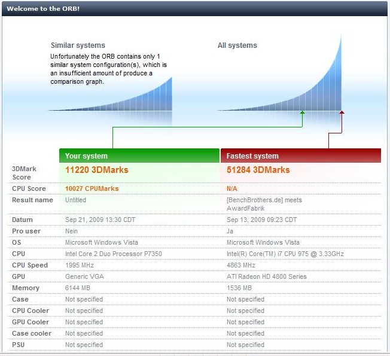Click 'Intel(R) Core(TM) i7 CPU 975 @ 3.33GHz'
The height and width of the screenshot is (356, 390).
click(285, 254)
